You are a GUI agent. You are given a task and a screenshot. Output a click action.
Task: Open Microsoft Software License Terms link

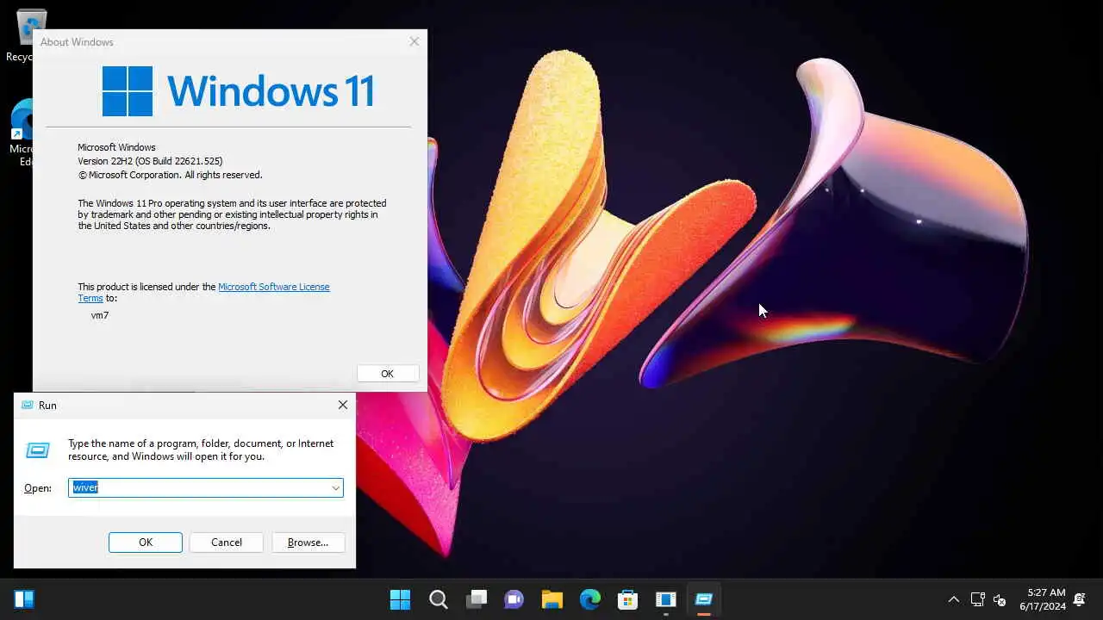(x=273, y=287)
